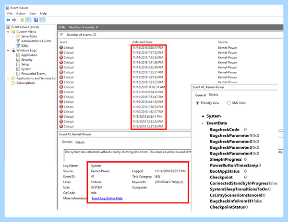Image resolution: width=288 pixels, height=222 pixels.
Task: Click the Windows Logs folder icon
Action: click(13, 50)
